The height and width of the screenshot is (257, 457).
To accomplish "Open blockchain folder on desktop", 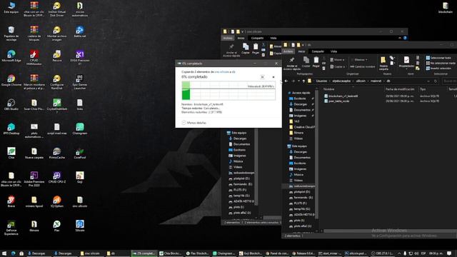I will pyautogui.click(x=446, y=8).
